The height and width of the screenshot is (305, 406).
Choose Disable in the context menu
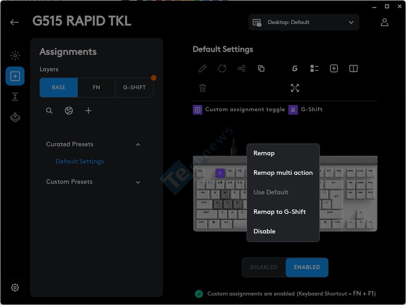[264, 231]
